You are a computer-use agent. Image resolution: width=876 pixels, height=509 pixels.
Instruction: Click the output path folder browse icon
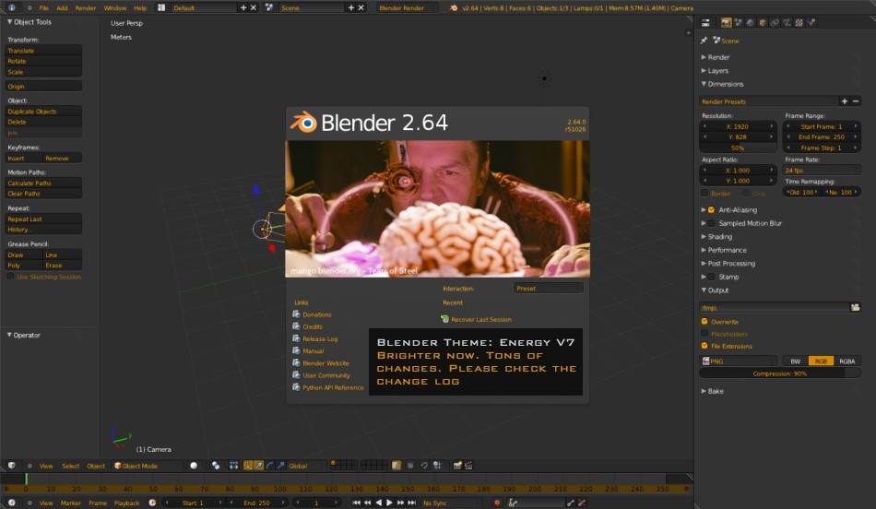(x=855, y=307)
